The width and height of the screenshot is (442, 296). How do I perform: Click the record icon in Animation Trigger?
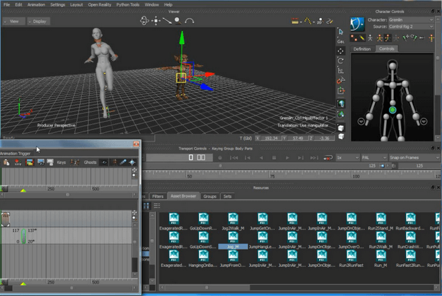coord(17,162)
